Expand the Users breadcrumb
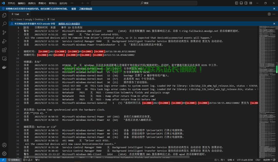This screenshot has height=162, width=278. (x=19, y=19)
